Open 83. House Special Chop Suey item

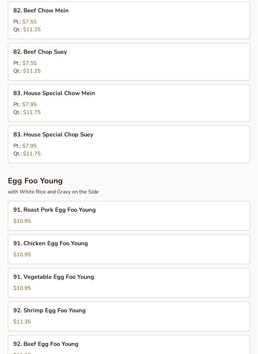53,135
